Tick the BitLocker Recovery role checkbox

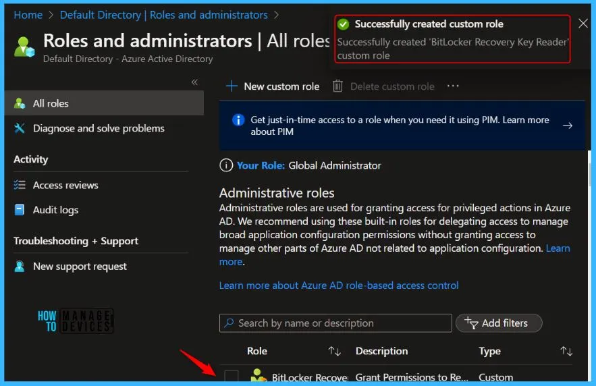point(231,375)
